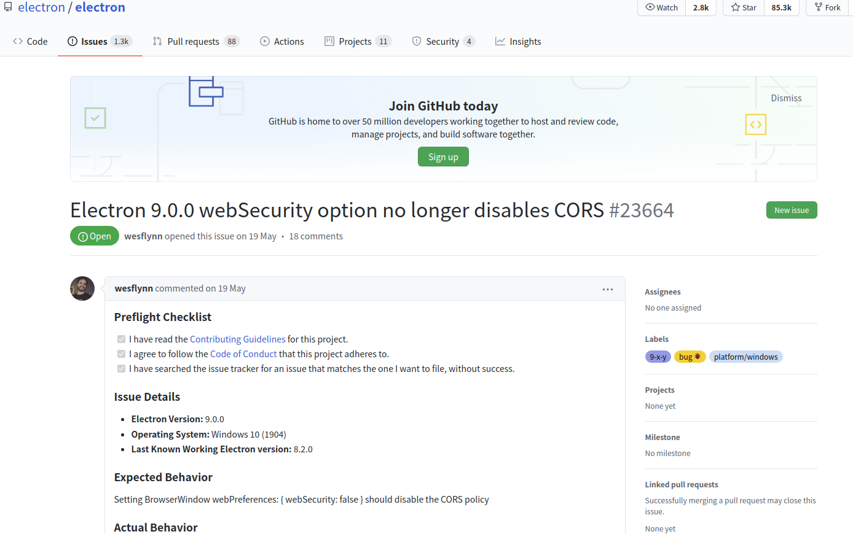Toggle the searched issue tracker checkbox
The width and height of the screenshot is (853, 534).
pos(121,369)
